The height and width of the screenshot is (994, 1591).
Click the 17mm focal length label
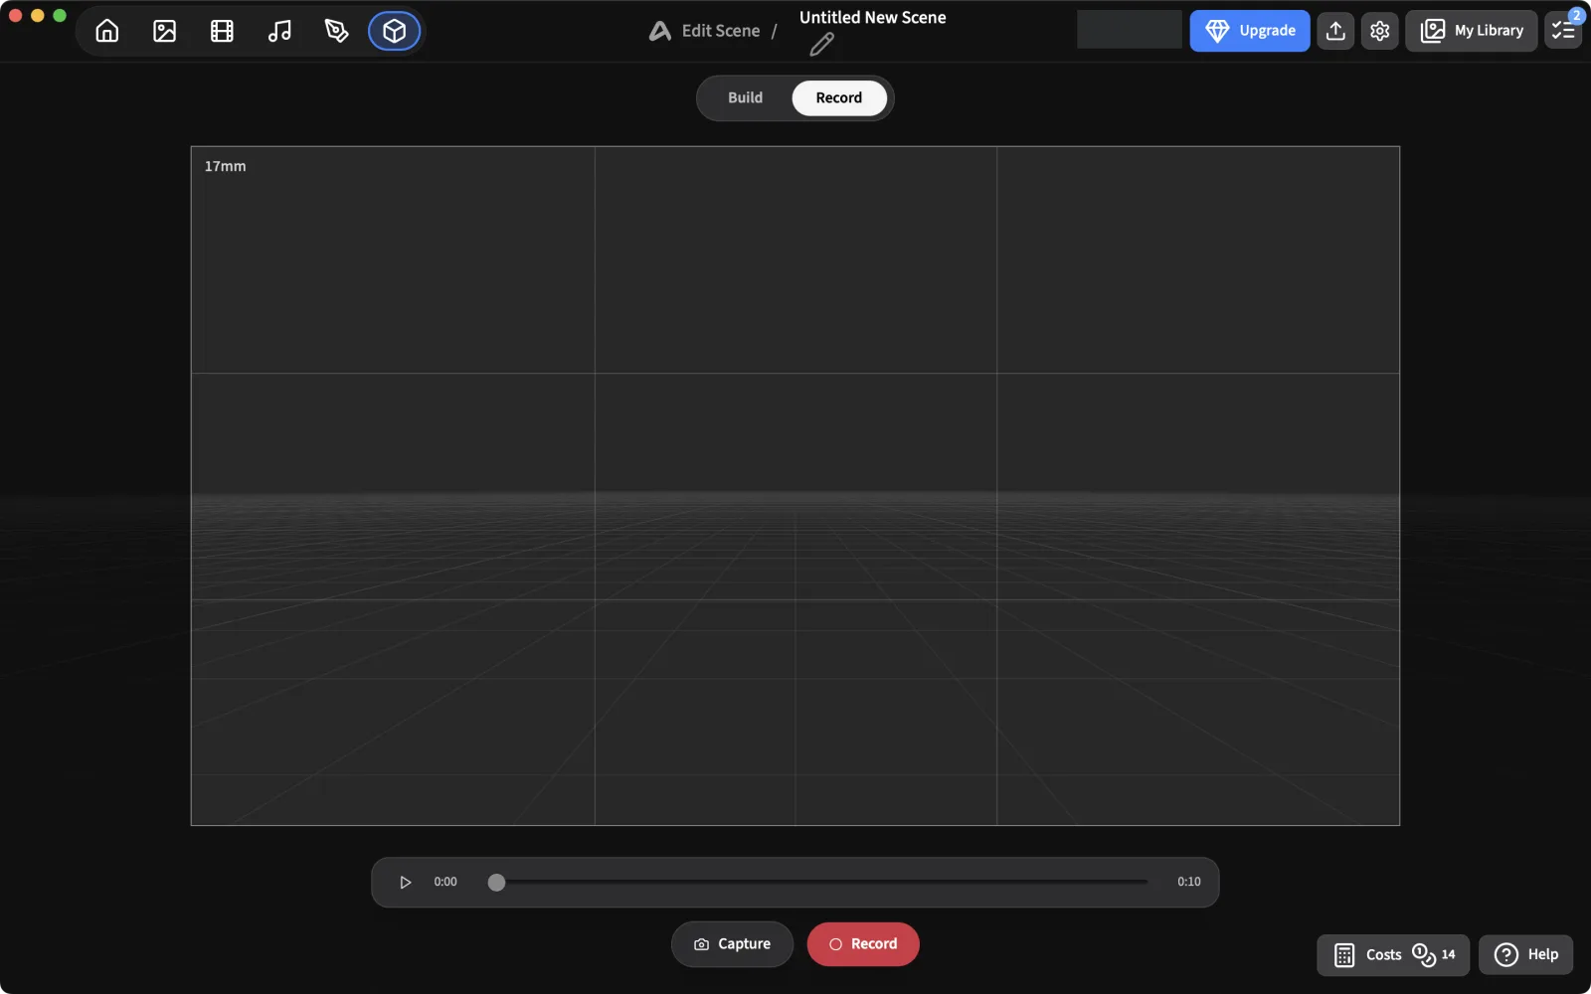(x=225, y=166)
